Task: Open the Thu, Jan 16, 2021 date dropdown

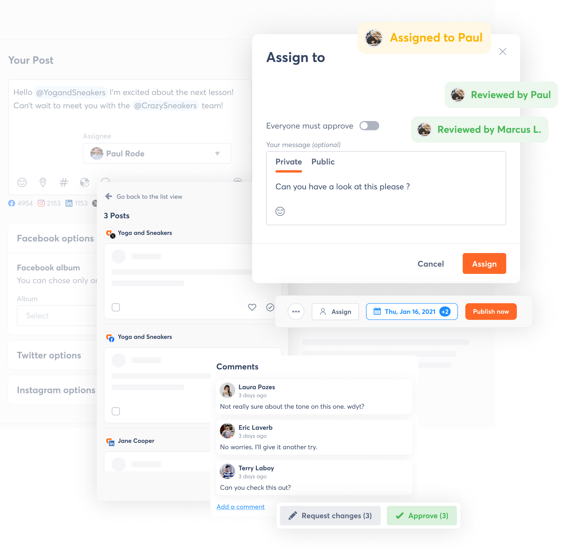Action: coord(410,312)
